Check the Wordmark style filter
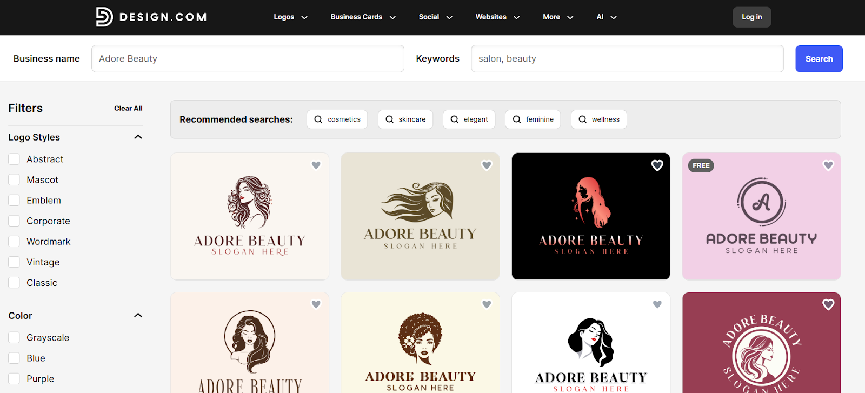 click(x=14, y=242)
